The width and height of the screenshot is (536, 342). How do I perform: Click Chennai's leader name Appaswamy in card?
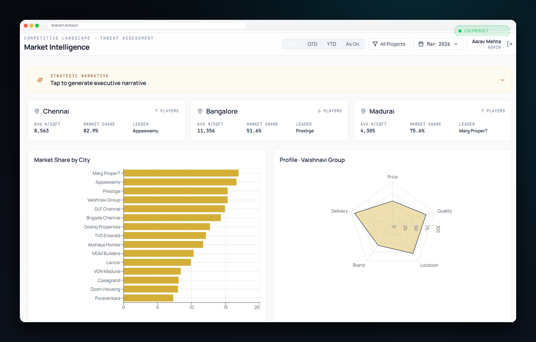coord(145,131)
